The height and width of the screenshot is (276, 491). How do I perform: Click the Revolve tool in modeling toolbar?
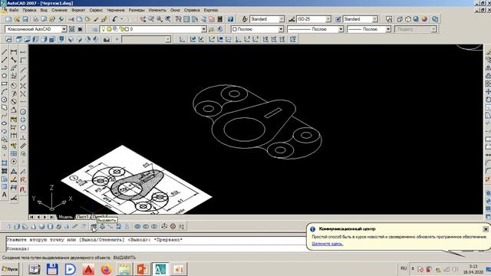(119, 227)
